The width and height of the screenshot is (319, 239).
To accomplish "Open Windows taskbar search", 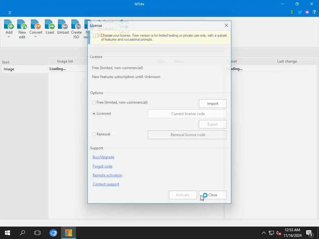I will 22,233.
